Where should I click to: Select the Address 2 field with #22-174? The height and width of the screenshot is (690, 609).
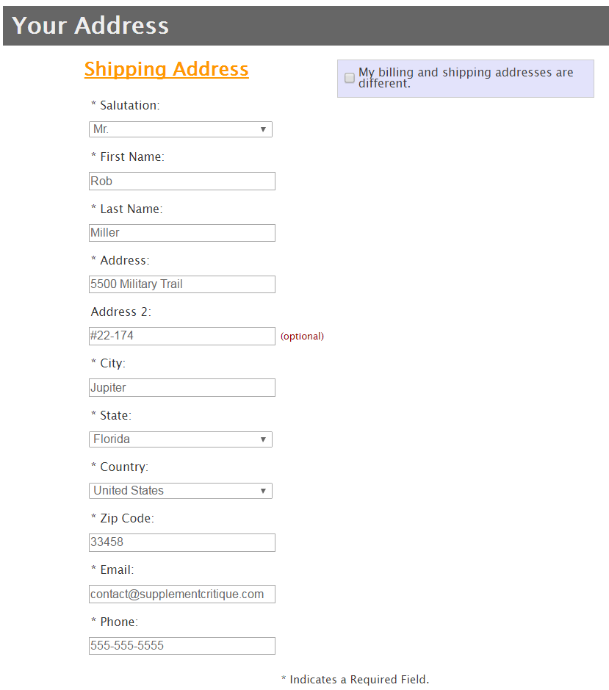coord(182,337)
